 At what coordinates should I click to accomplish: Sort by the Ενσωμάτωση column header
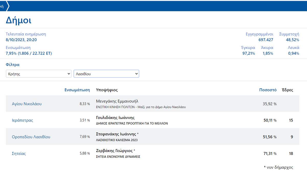click(x=77, y=90)
